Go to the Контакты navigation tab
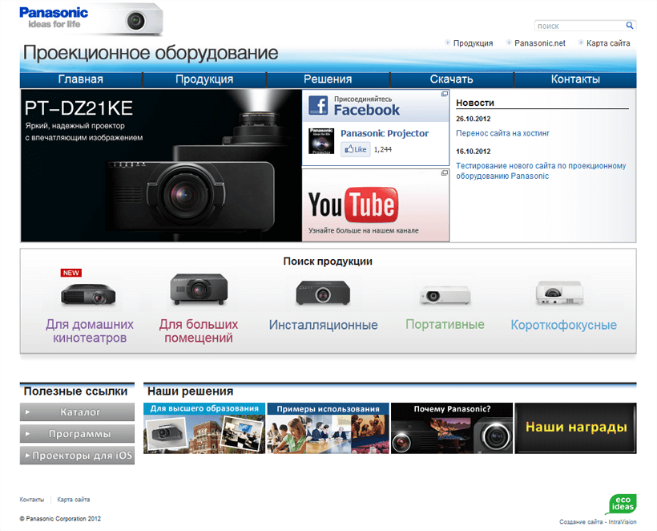The image size is (657, 531). tap(575, 79)
